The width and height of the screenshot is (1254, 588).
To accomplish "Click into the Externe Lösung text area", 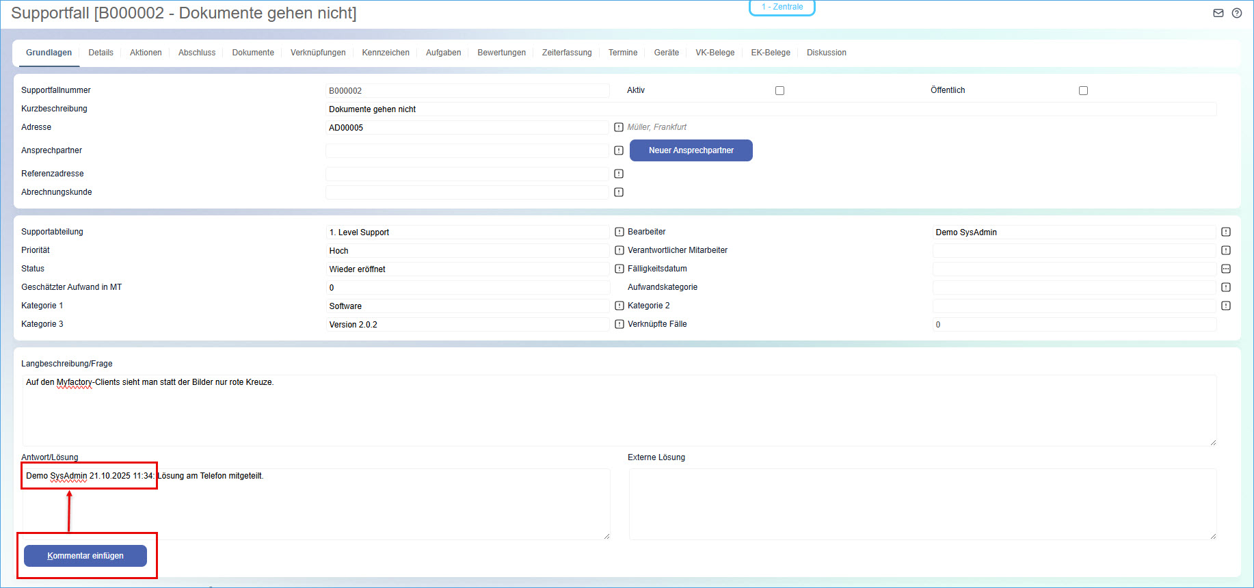I will (922, 504).
